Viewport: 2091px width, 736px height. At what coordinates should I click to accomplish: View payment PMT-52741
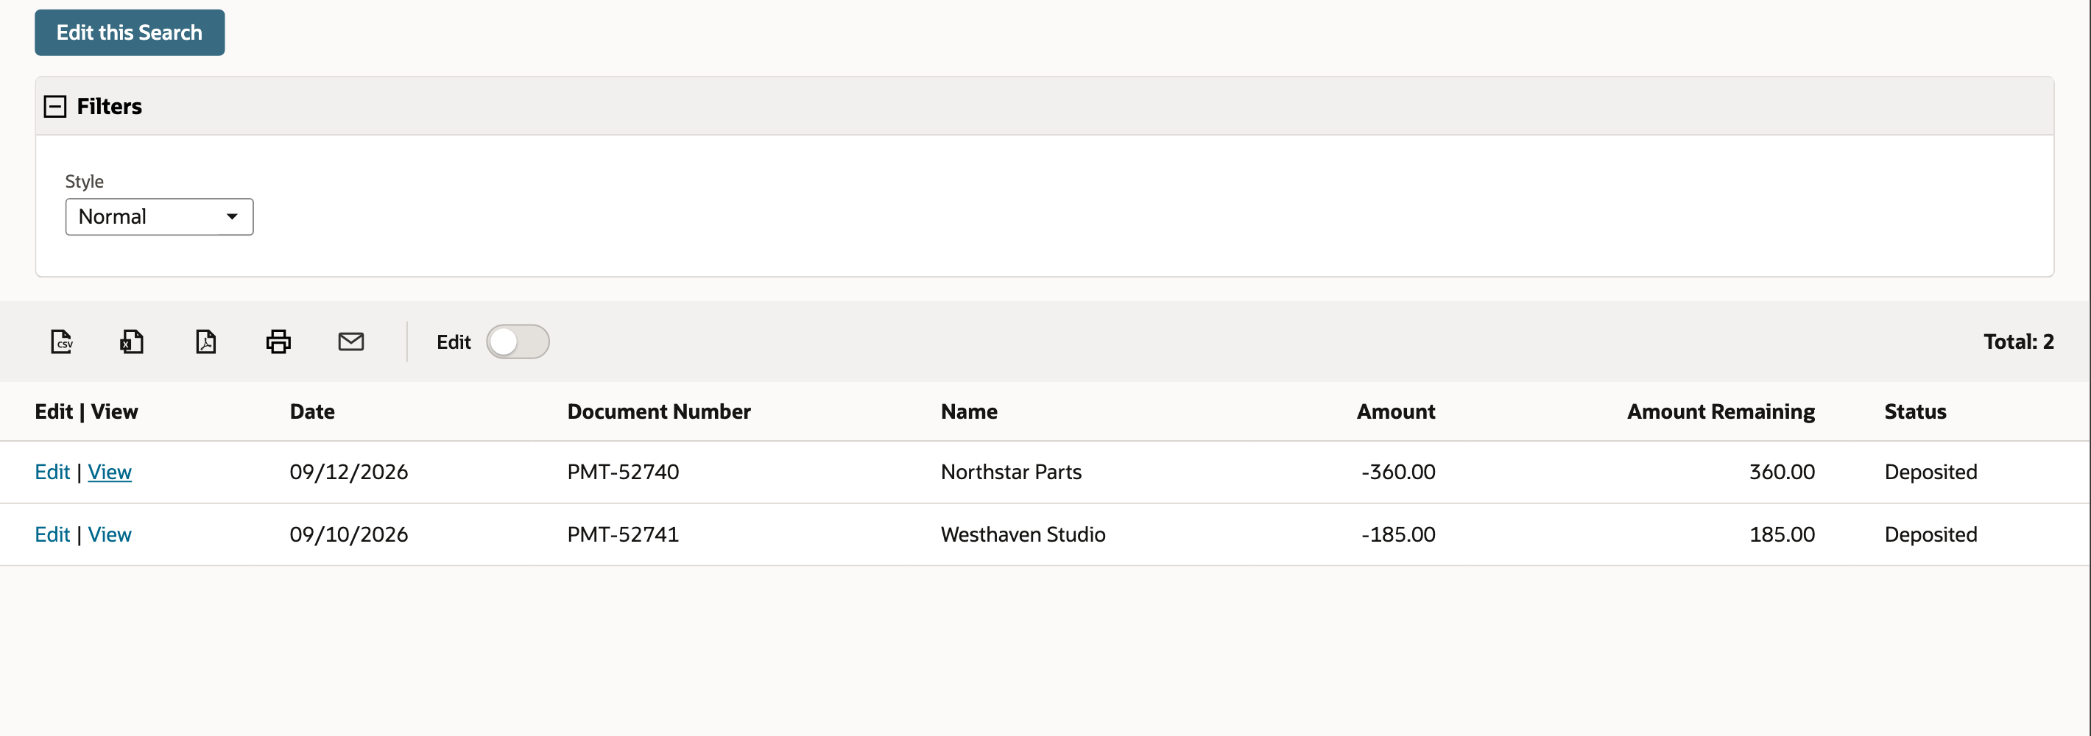tap(110, 534)
